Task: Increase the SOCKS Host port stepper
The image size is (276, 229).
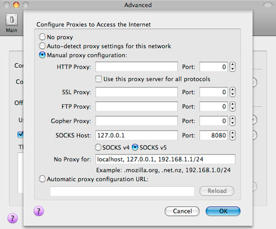Action: 232,133
